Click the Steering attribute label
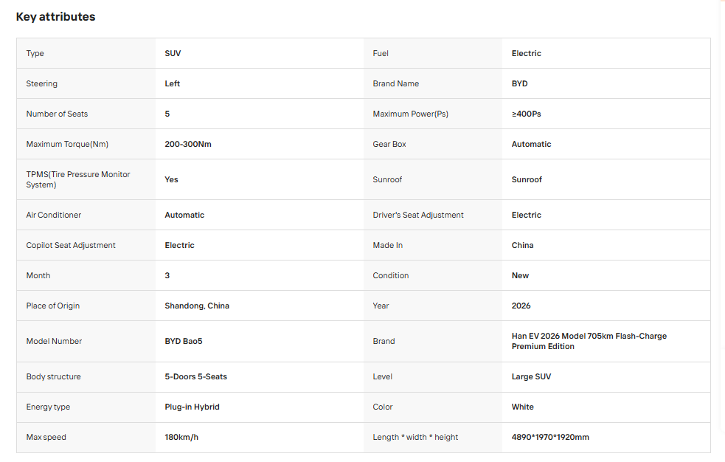Viewport: 725px width, 462px height. pyautogui.click(x=41, y=83)
